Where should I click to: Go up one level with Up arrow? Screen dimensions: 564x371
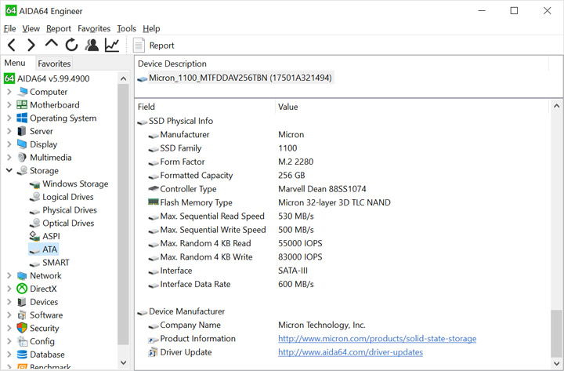52,45
